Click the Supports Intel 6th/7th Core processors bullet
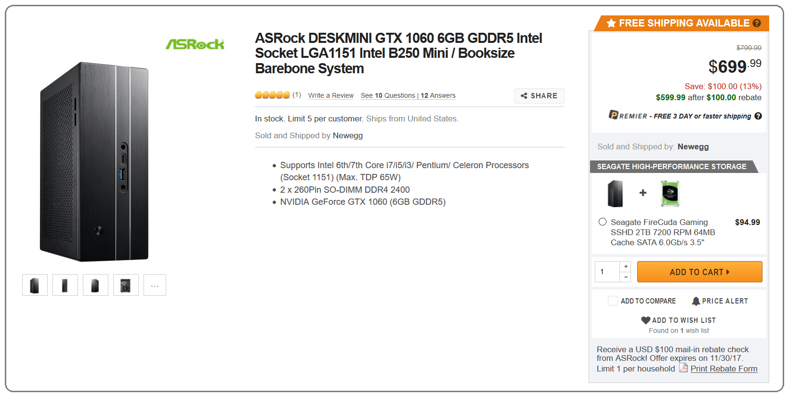788x397 pixels. [405, 171]
